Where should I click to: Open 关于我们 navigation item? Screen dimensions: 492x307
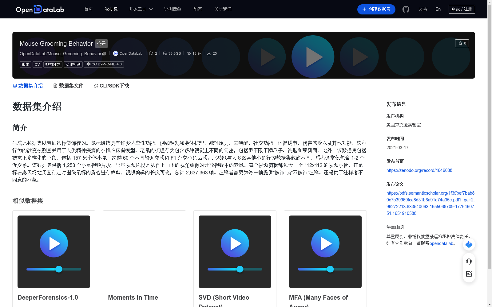tap(223, 9)
